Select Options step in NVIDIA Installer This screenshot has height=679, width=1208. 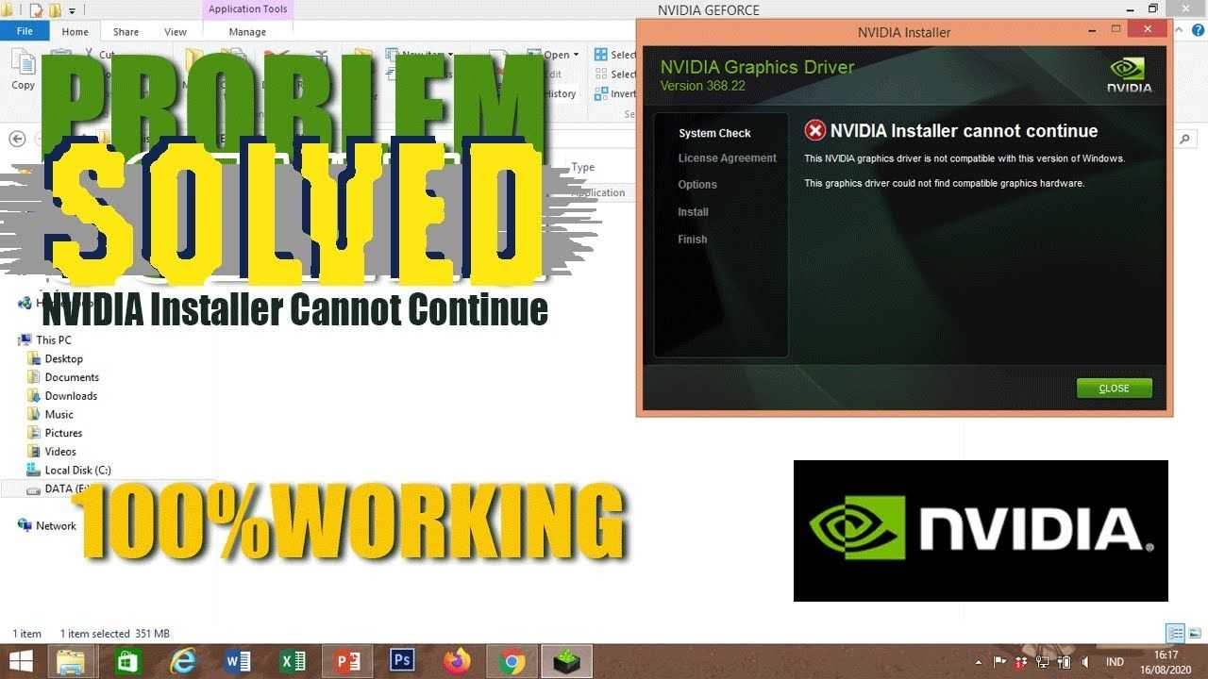[x=697, y=185]
